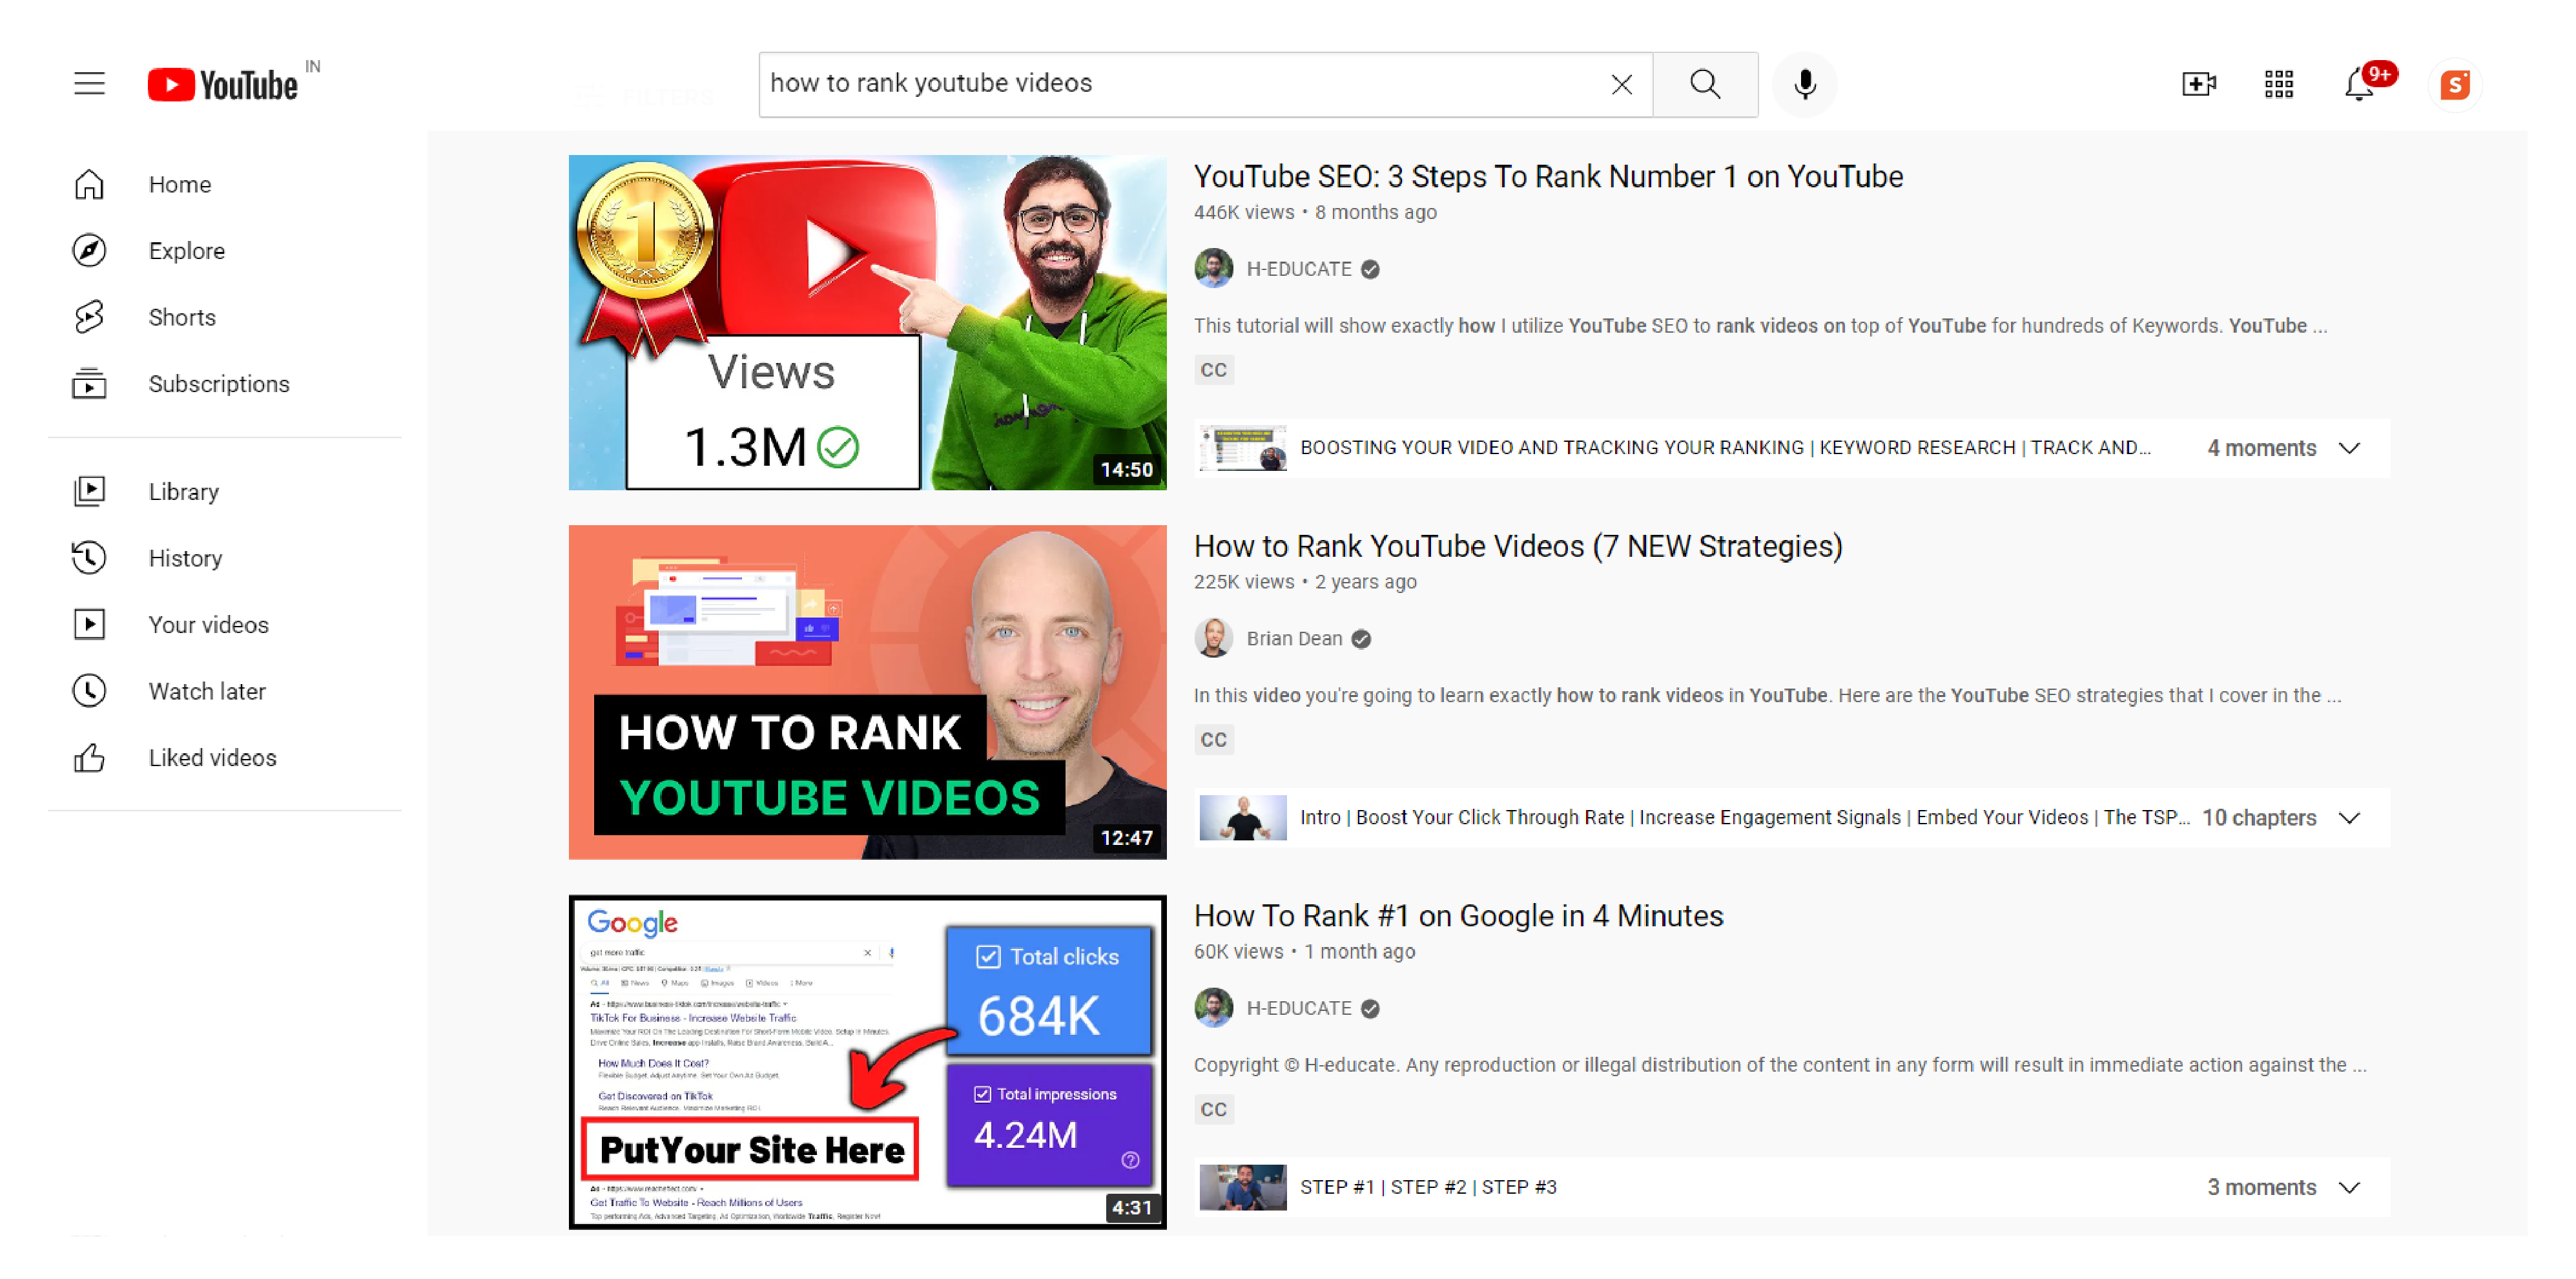Viewport: 2576px width, 1279px height.
Task: Click 'STEP #1 | STEP #2 | STEP #3' text
Action: pyautogui.click(x=1427, y=1188)
